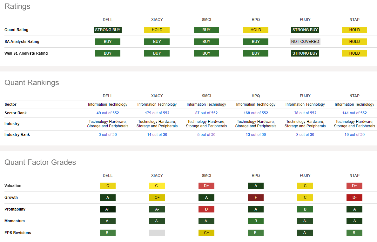377x242 pixels.
Task: Click FUJIY Profitability grade B
Action: click(305, 209)
